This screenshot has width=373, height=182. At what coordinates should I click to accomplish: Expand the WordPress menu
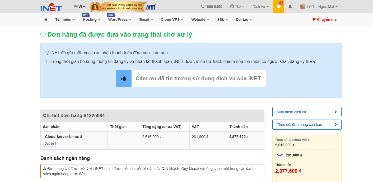pos(120,19)
